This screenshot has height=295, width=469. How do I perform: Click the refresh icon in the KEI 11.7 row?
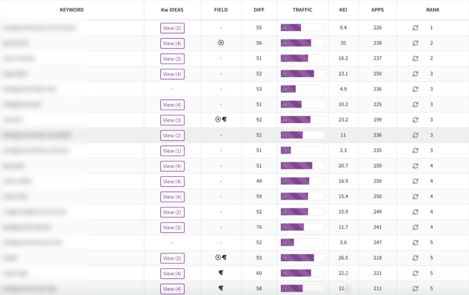(x=415, y=227)
